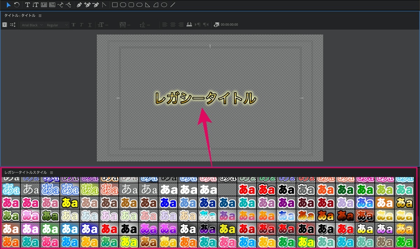Toggle italic text formatting

coord(82,25)
